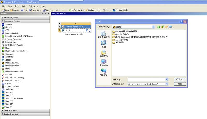Collapse the Component Systems section

(x=2, y=21)
